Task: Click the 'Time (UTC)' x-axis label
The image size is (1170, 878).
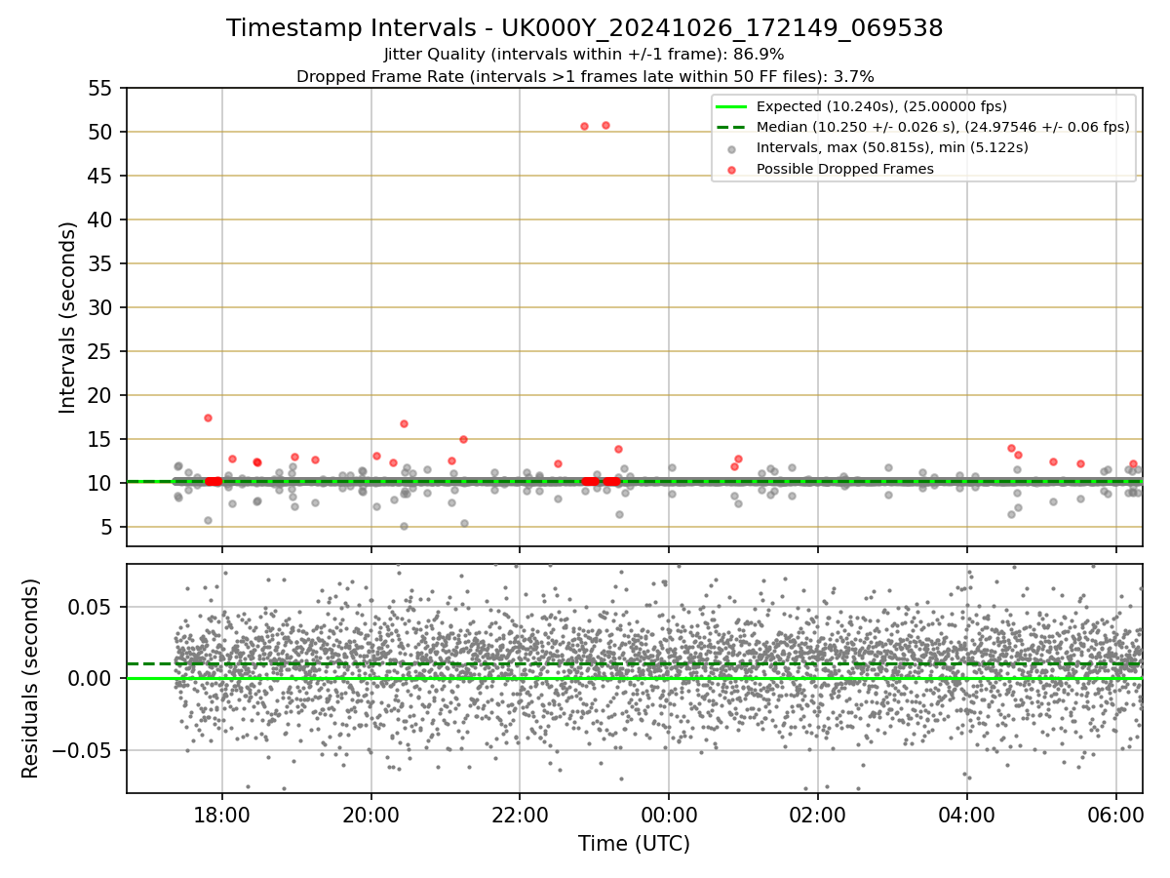Action: click(x=634, y=844)
